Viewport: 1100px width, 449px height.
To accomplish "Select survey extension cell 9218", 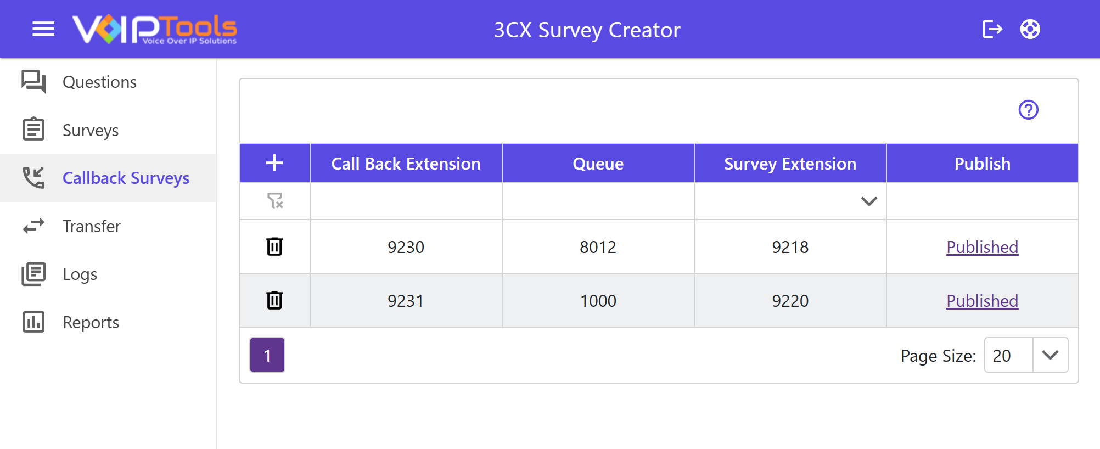I will click(790, 247).
